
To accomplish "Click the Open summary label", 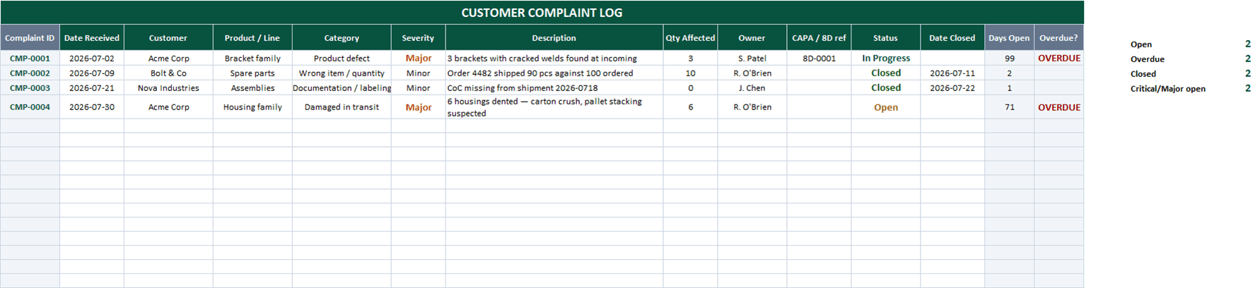I will pos(1141,44).
